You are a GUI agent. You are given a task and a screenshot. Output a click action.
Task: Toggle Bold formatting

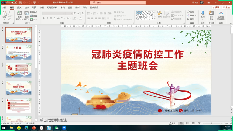coord(44,18)
